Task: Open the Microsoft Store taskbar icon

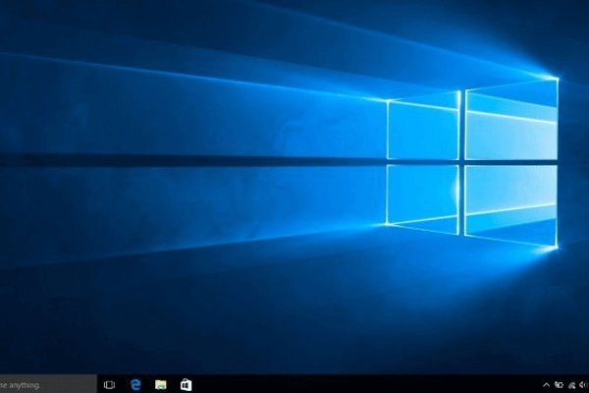Action: 186,384
